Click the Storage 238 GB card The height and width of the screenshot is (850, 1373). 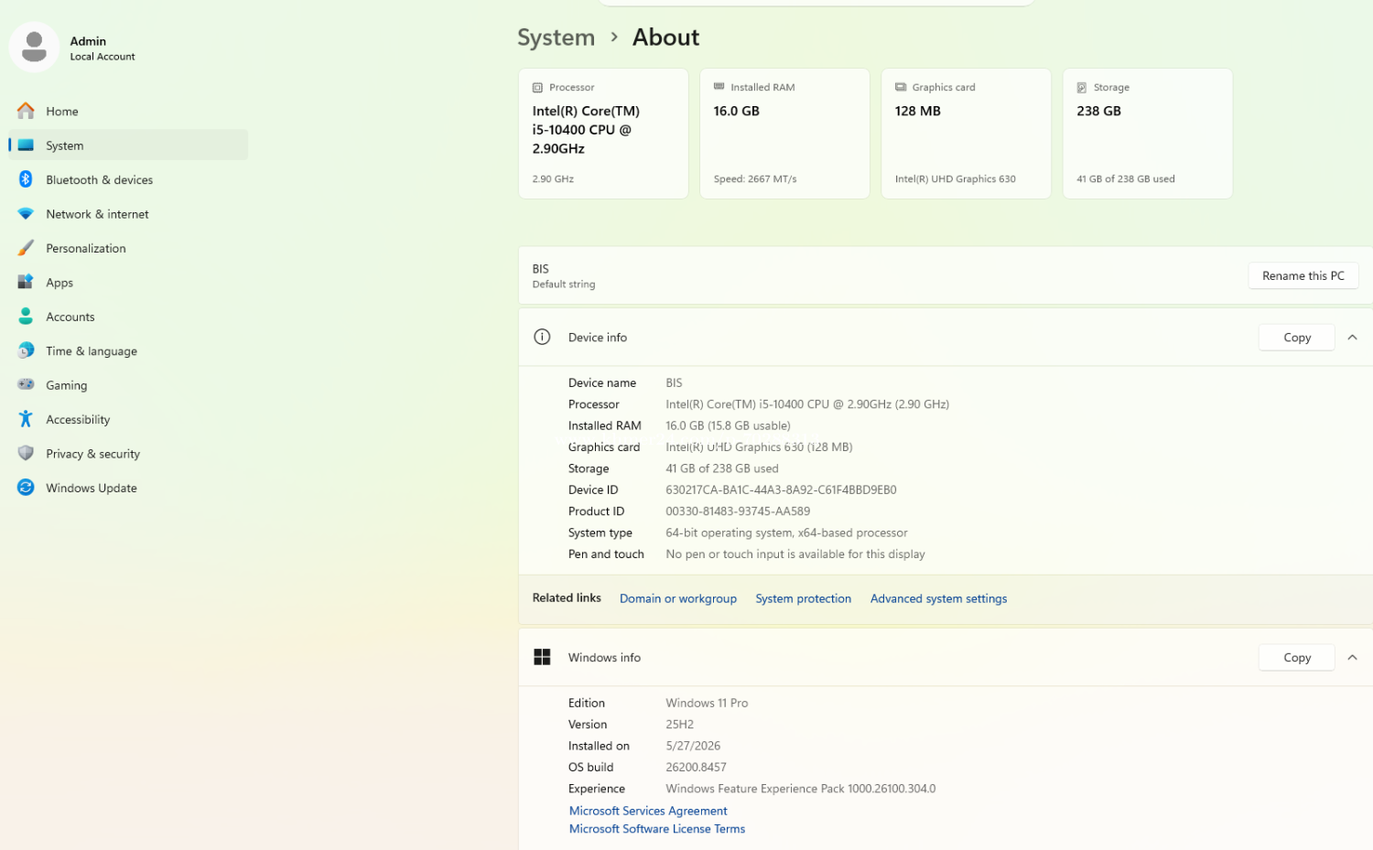pos(1148,134)
